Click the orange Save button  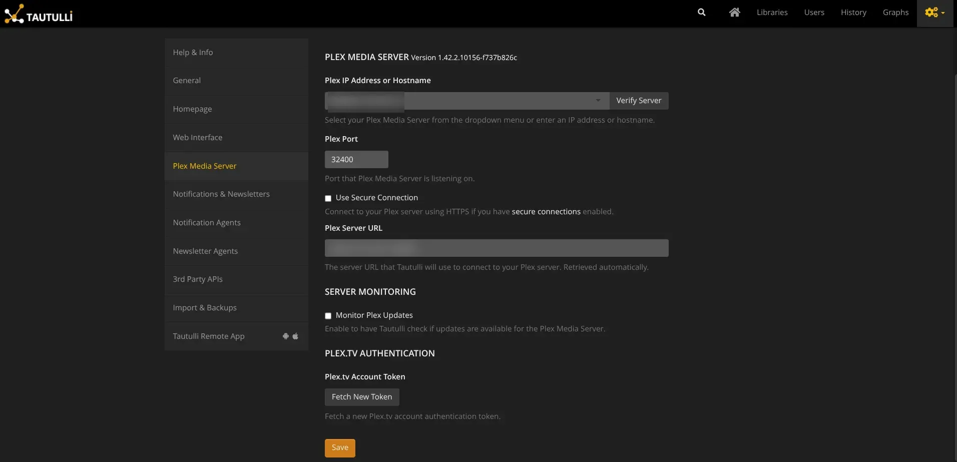pyautogui.click(x=340, y=448)
